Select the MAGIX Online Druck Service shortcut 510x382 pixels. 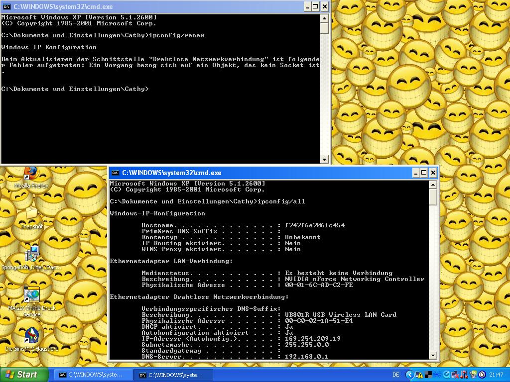tap(32, 302)
